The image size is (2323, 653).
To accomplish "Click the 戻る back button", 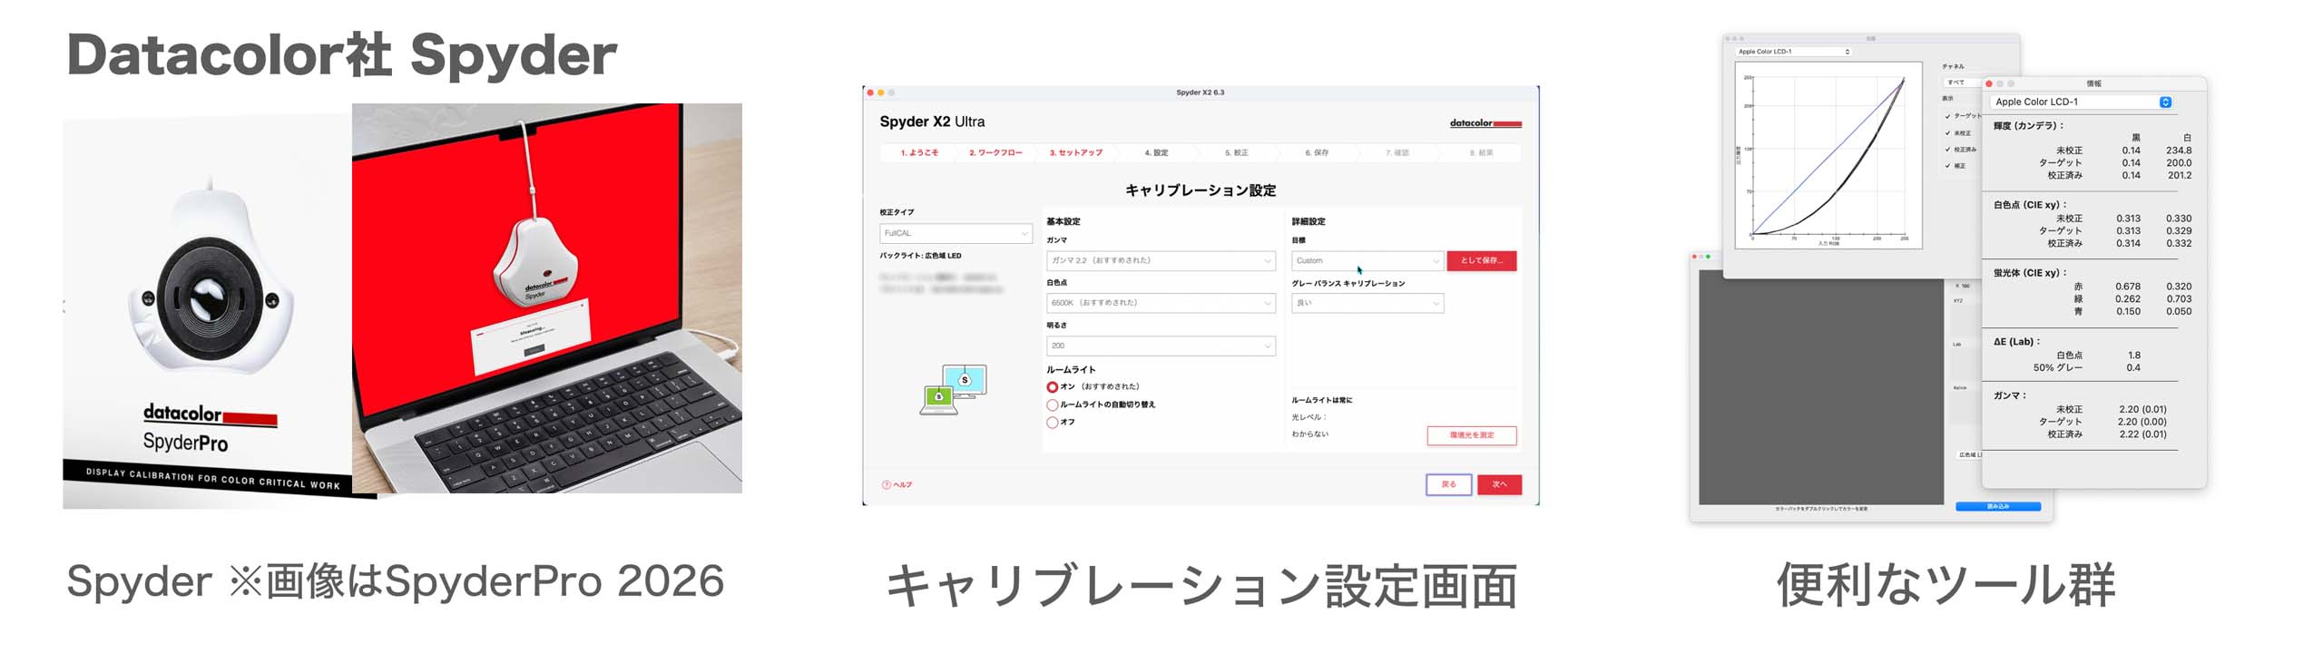I will pos(1449,484).
